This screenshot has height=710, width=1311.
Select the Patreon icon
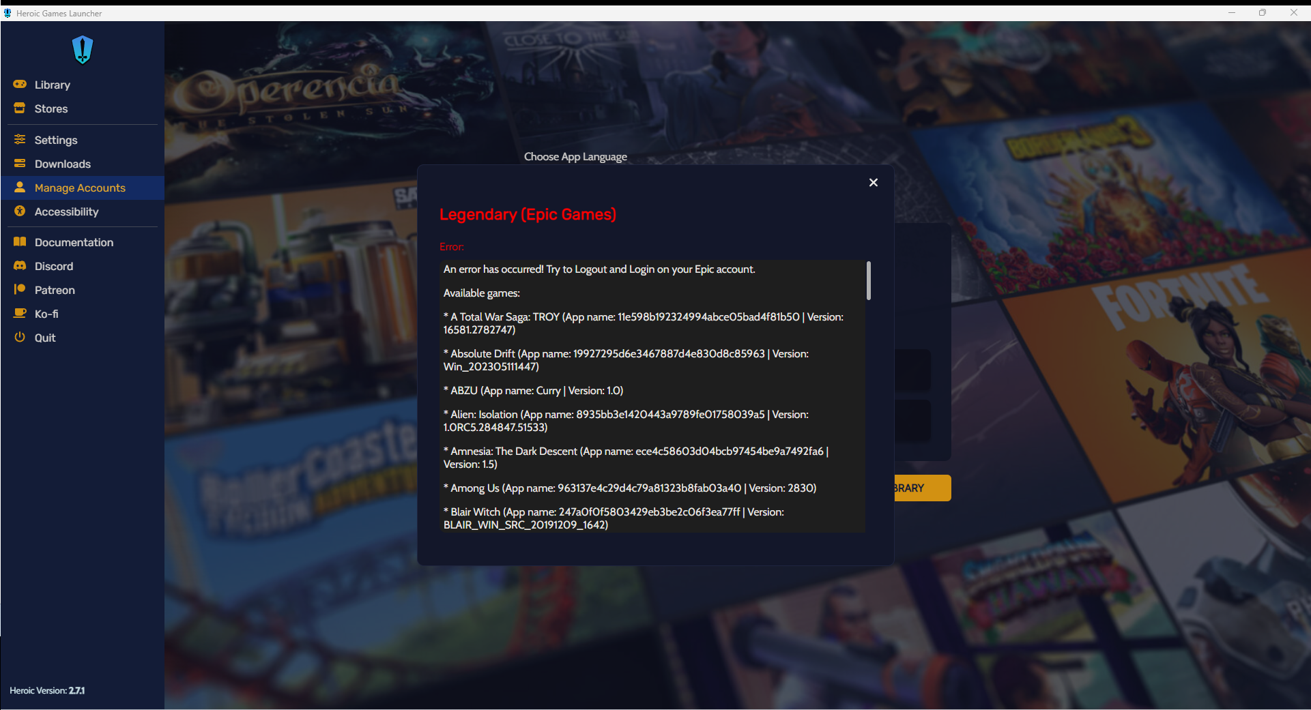pyautogui.click(x=19, y=289)
